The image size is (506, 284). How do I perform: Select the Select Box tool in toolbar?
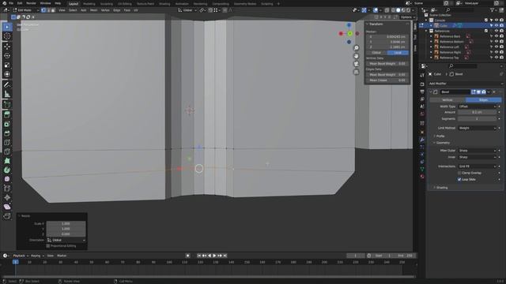coord(7,27)
